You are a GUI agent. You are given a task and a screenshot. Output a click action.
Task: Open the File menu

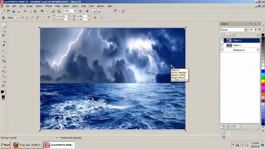coord(7,6)
